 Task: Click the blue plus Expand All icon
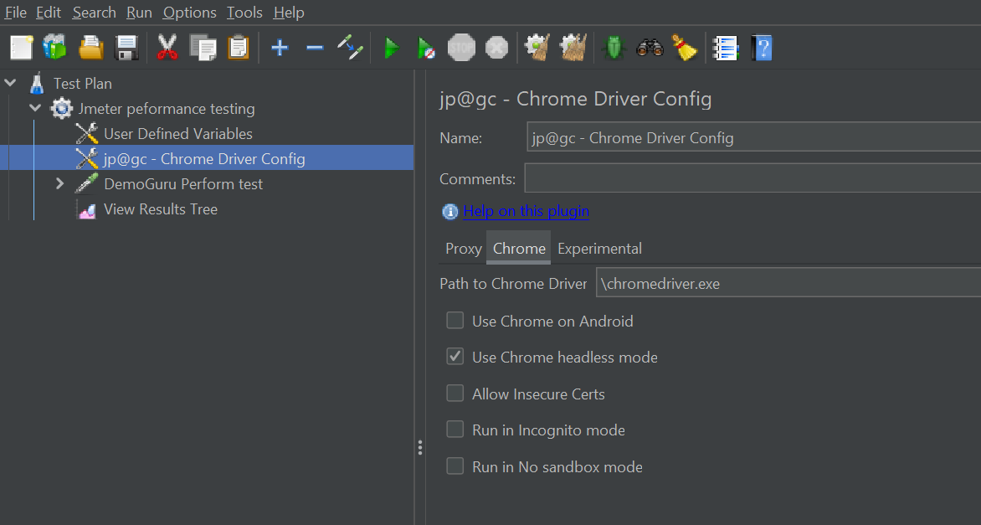click(x=280, y=49)
